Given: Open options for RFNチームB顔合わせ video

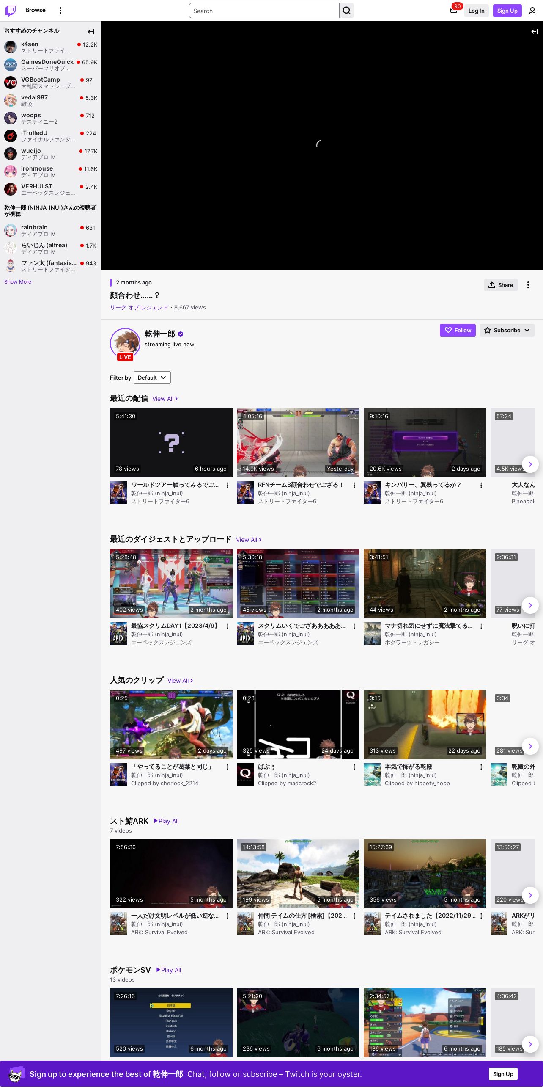Looking at the screenshot, I should 354,485.
